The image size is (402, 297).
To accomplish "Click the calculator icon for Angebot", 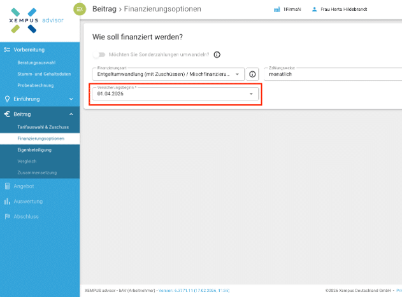I will pyautogui.click(x=7, y=186).
